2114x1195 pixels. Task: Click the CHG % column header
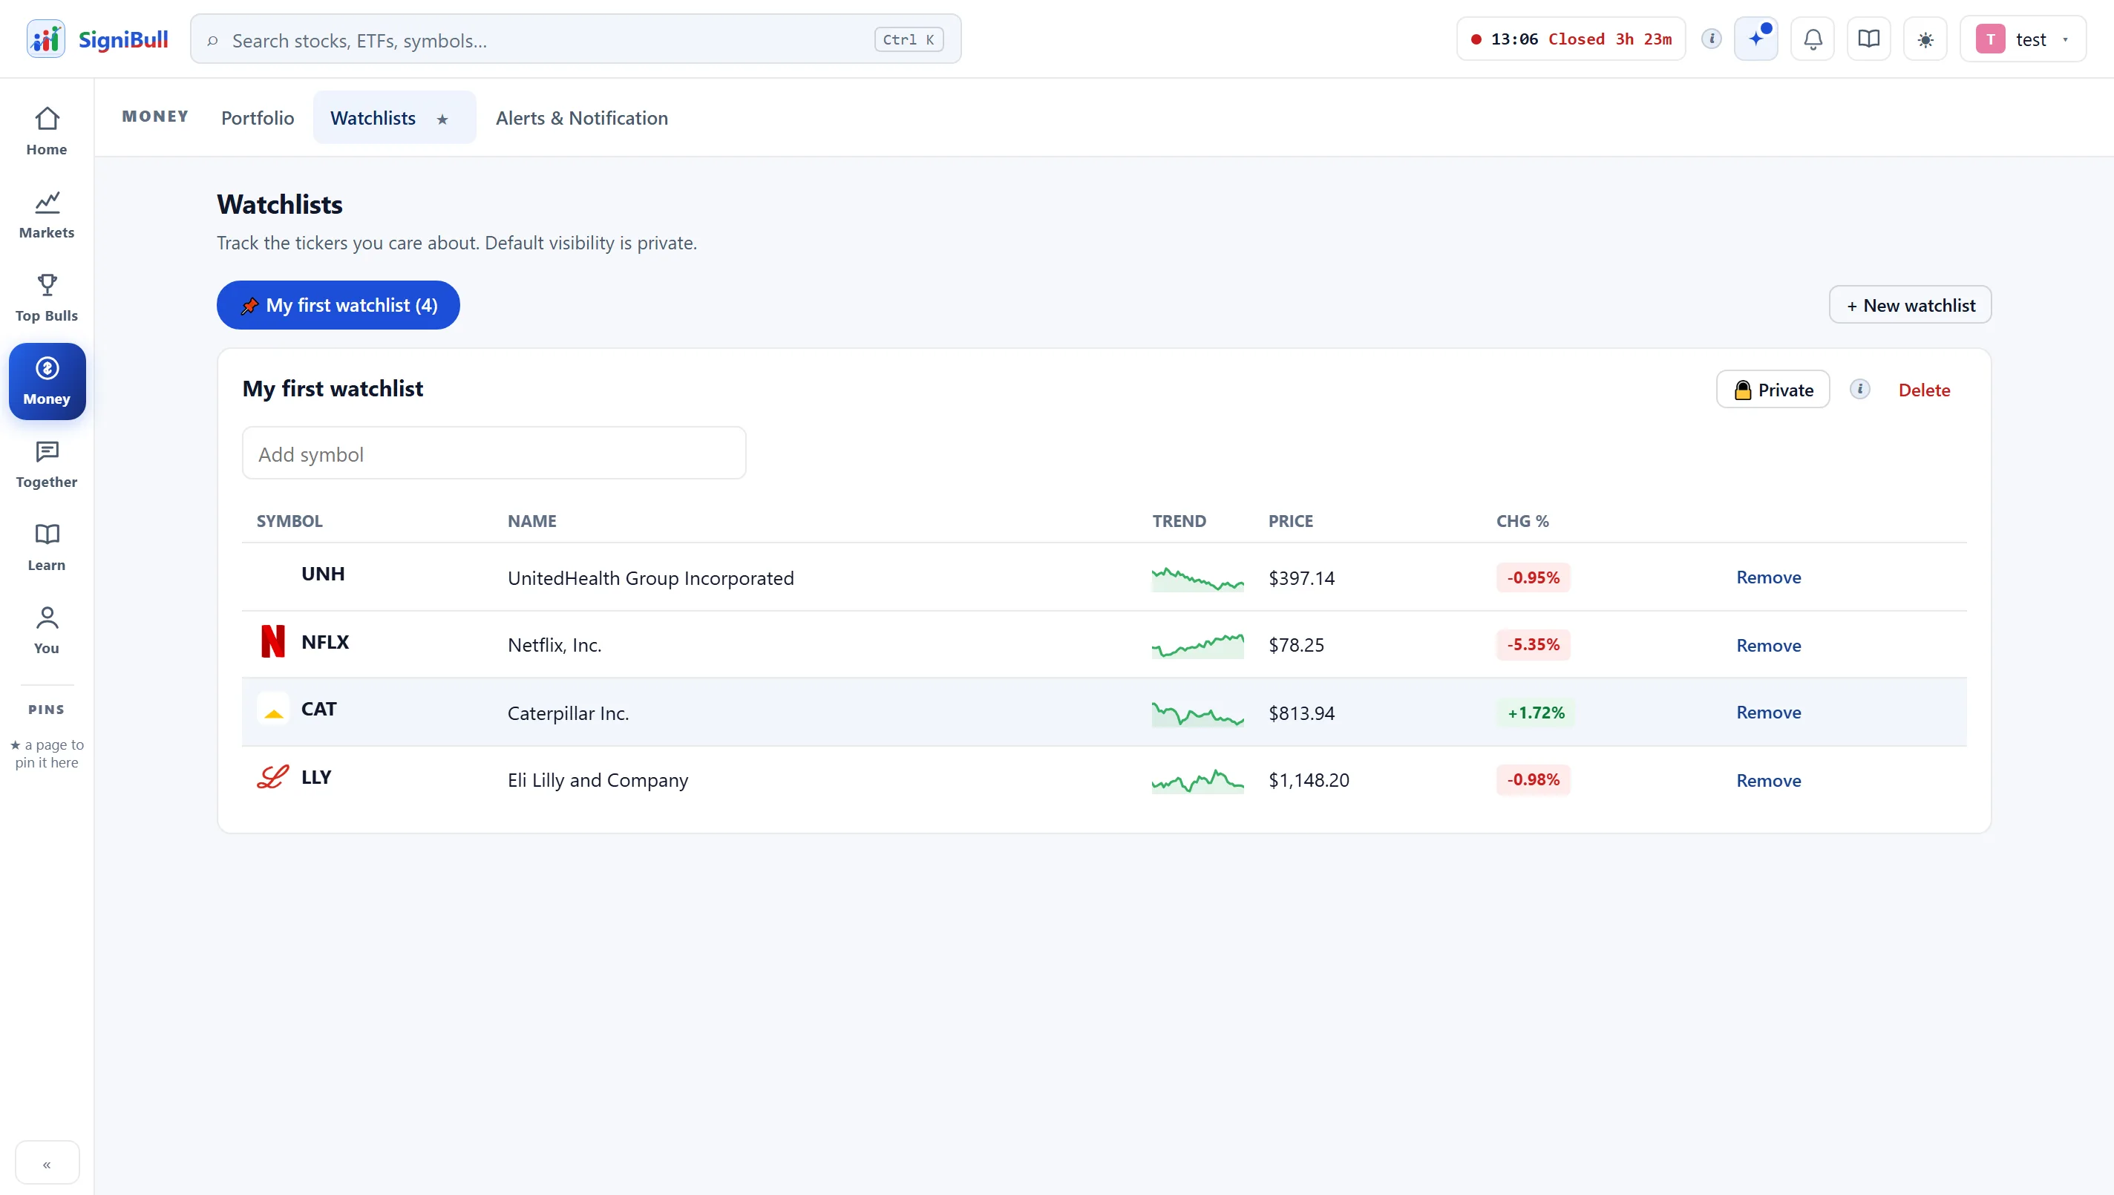1522,521
